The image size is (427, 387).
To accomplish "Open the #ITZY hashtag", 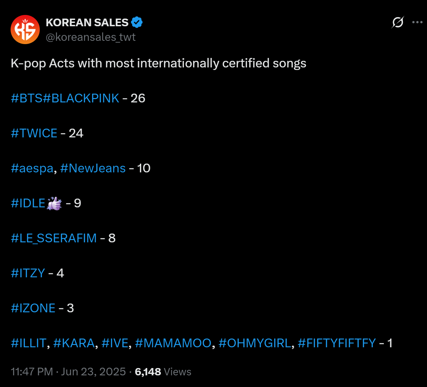I will click(28, 273).
